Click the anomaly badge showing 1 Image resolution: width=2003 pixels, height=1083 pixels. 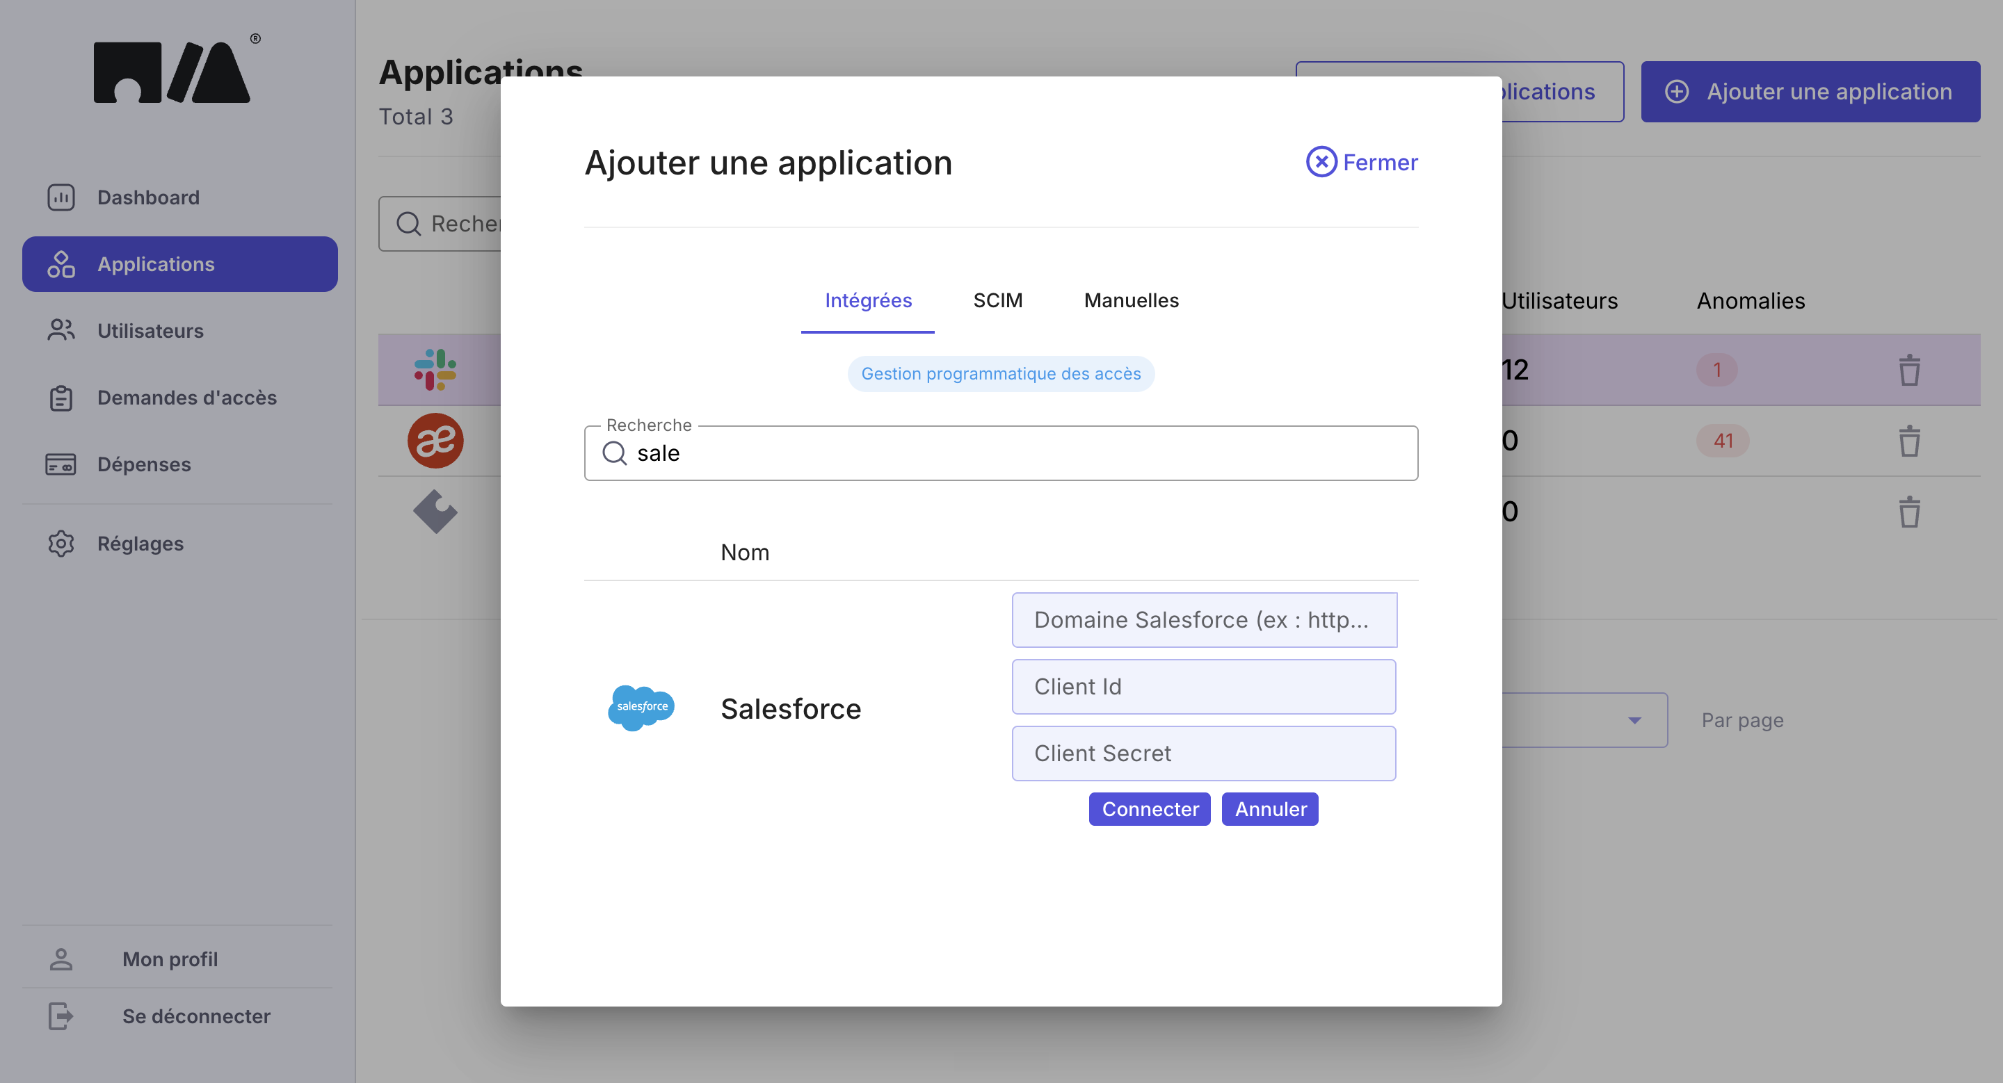click(x=1717, y=370)
